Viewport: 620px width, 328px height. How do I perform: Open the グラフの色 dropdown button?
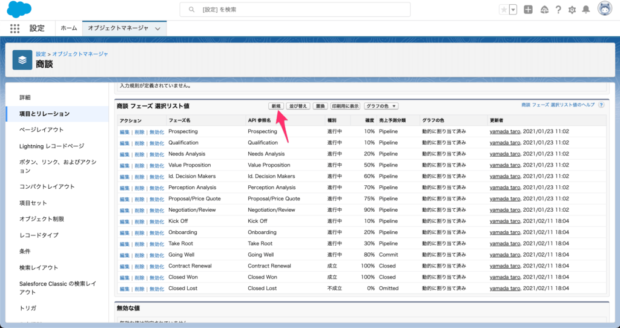(381, 106)
